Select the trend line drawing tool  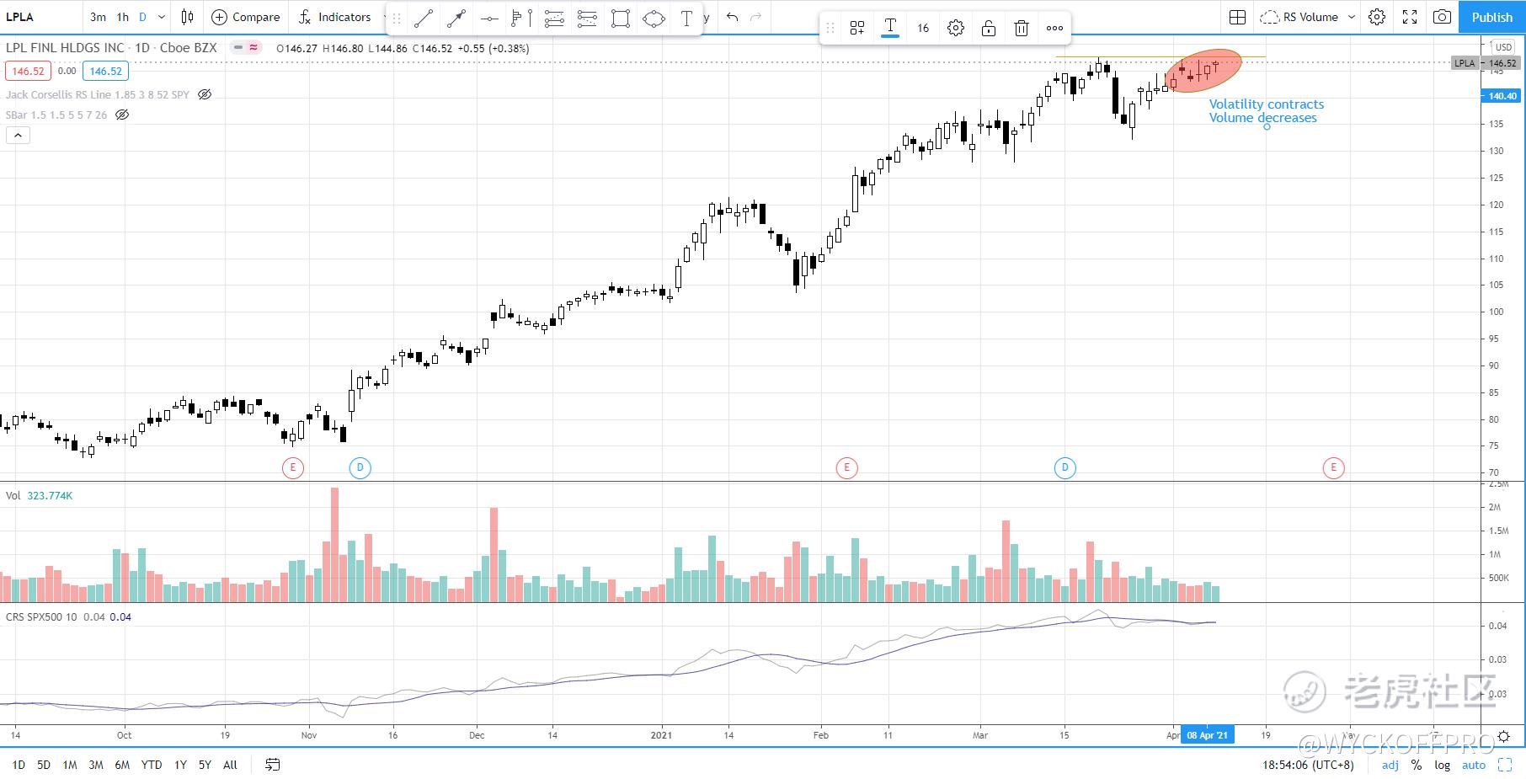424,18
